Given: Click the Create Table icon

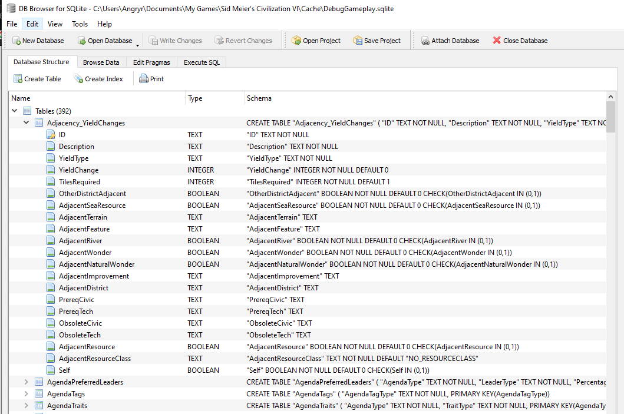Looking at the screenshot, I should pos(18,79).
